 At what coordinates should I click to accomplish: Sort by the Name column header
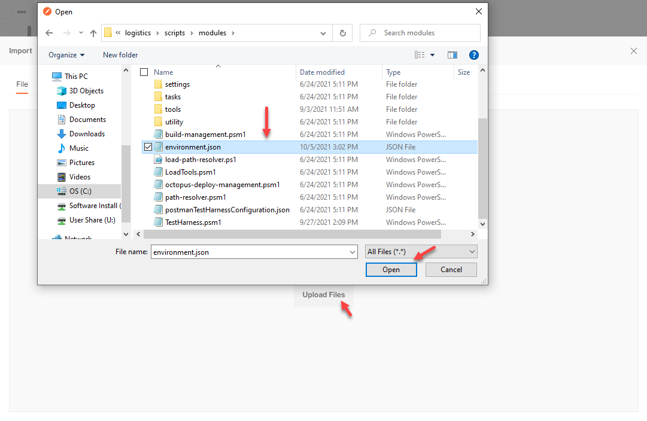click(163, 72)
